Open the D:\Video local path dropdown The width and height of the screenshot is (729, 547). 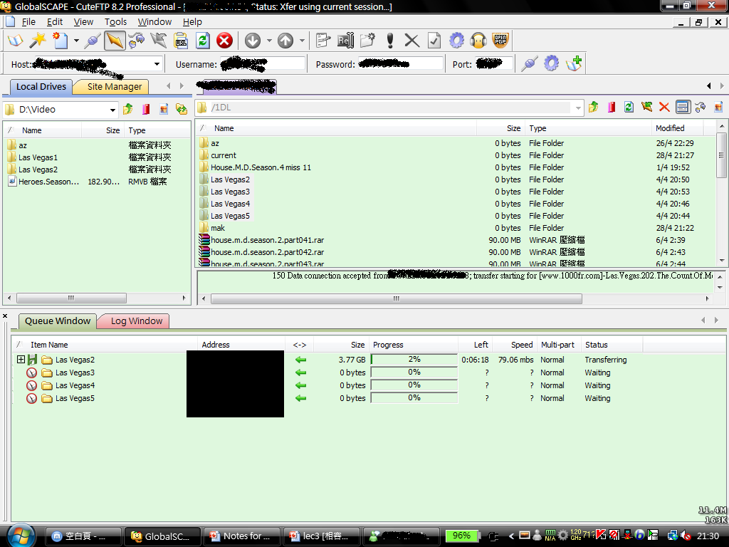tap(112, 110)
